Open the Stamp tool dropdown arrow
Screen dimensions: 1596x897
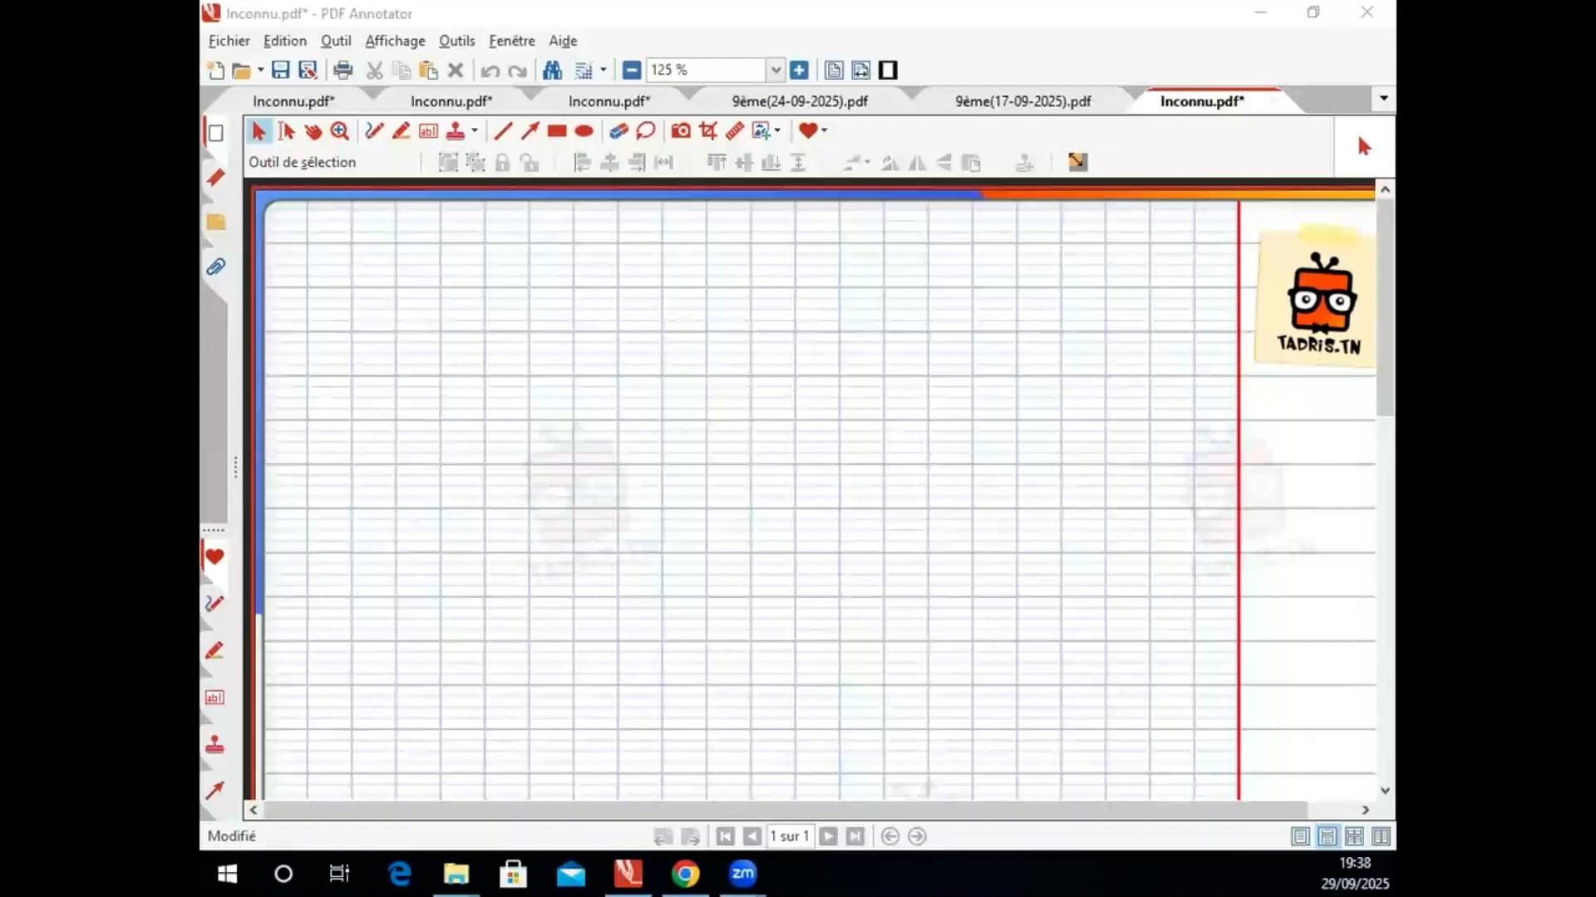point(475,130)
